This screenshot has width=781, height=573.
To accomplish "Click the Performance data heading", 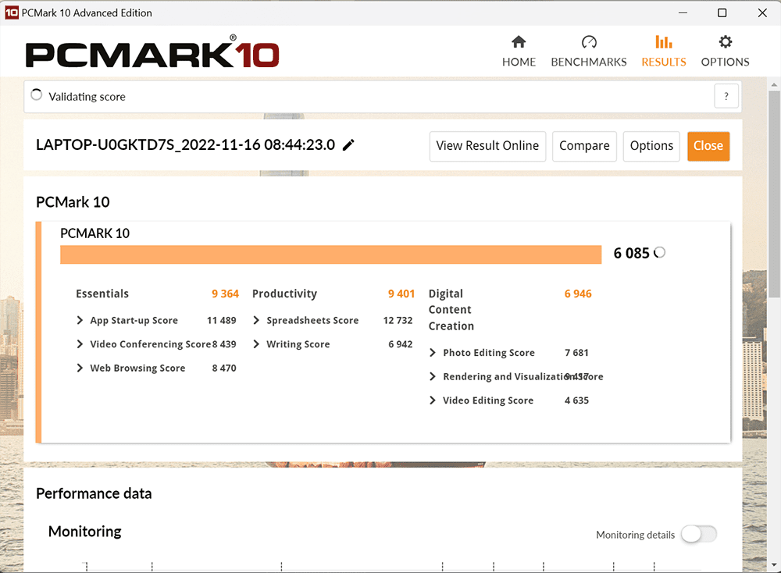I will coord(94,493).
